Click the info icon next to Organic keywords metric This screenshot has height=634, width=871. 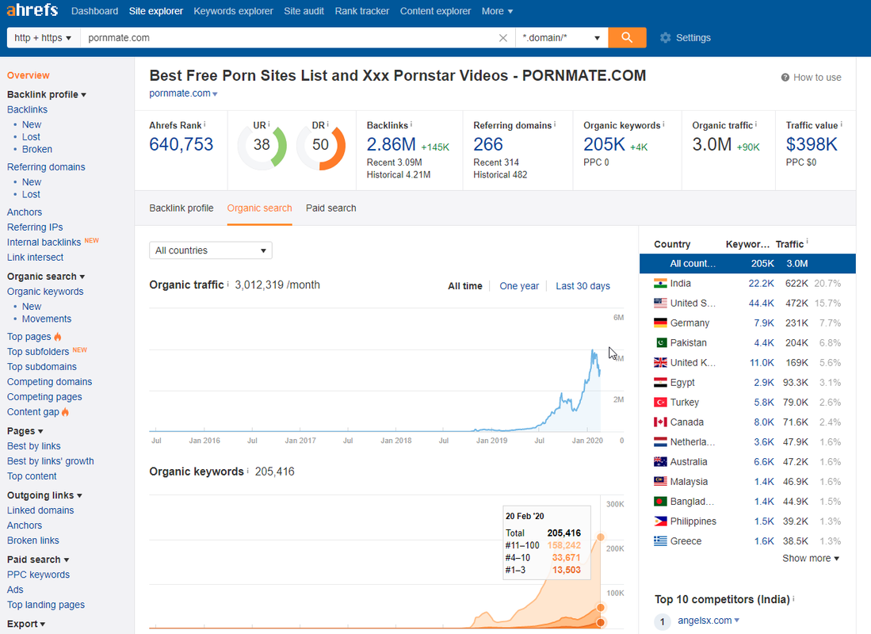(x=663, y=124)
